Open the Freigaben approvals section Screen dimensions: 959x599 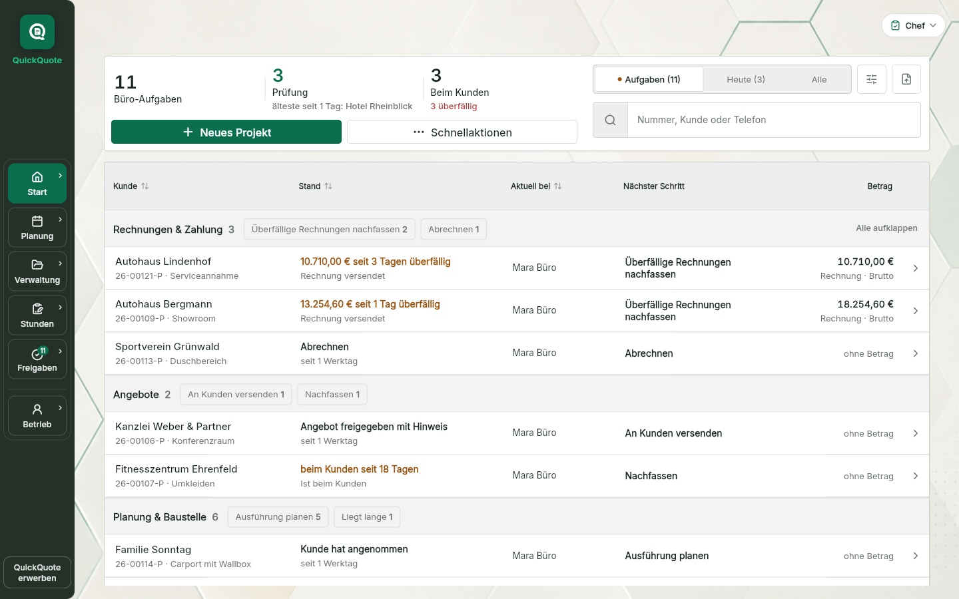(37, 359)
